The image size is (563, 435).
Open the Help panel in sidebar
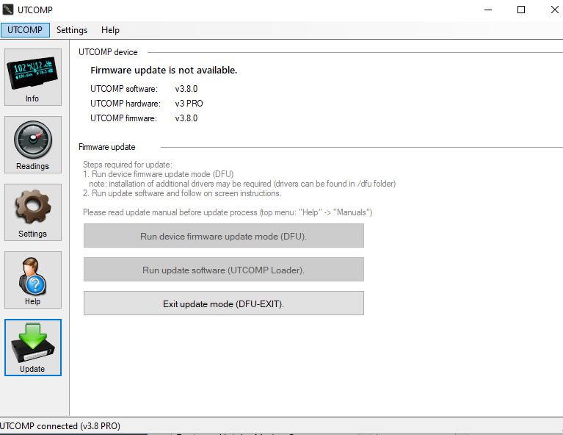[33, 280]
